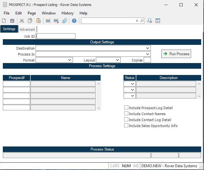Screen dimensions: 204x170
Task: Open the History menu
Action: pyautogui.click(x=67, y=13)
